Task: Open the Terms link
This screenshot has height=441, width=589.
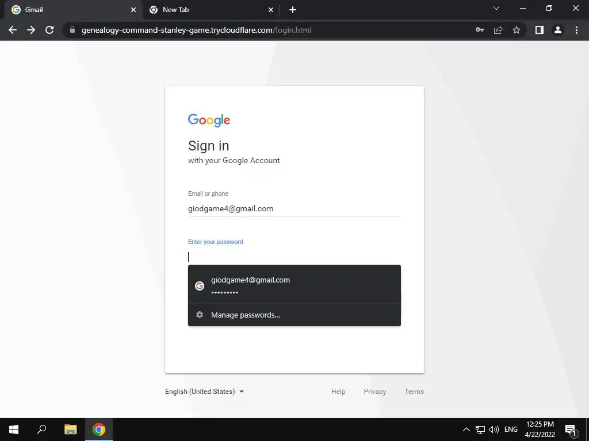Action: tap(414, 392)
